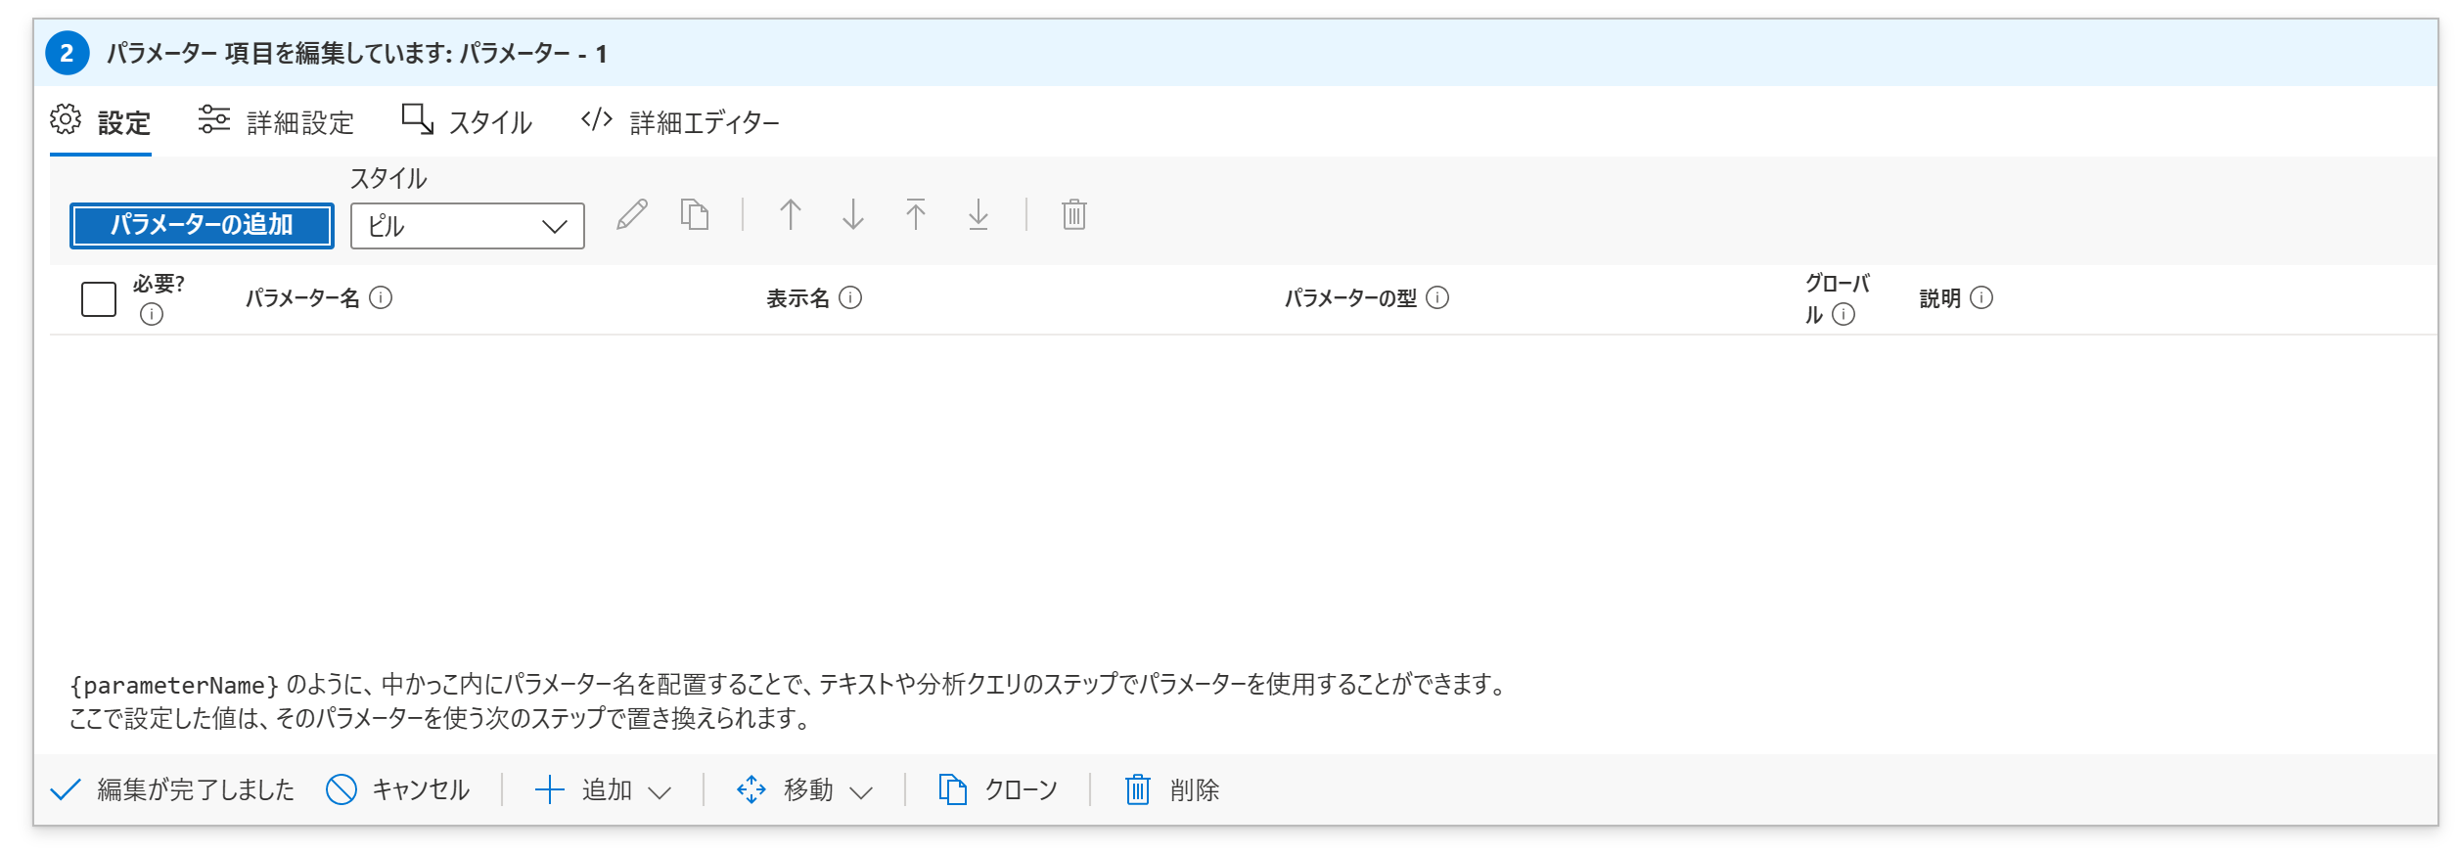This screenshot has height=854, width=2458.
Task: Expand the 追加 dropdown menu
Action: tap(603, 789)
